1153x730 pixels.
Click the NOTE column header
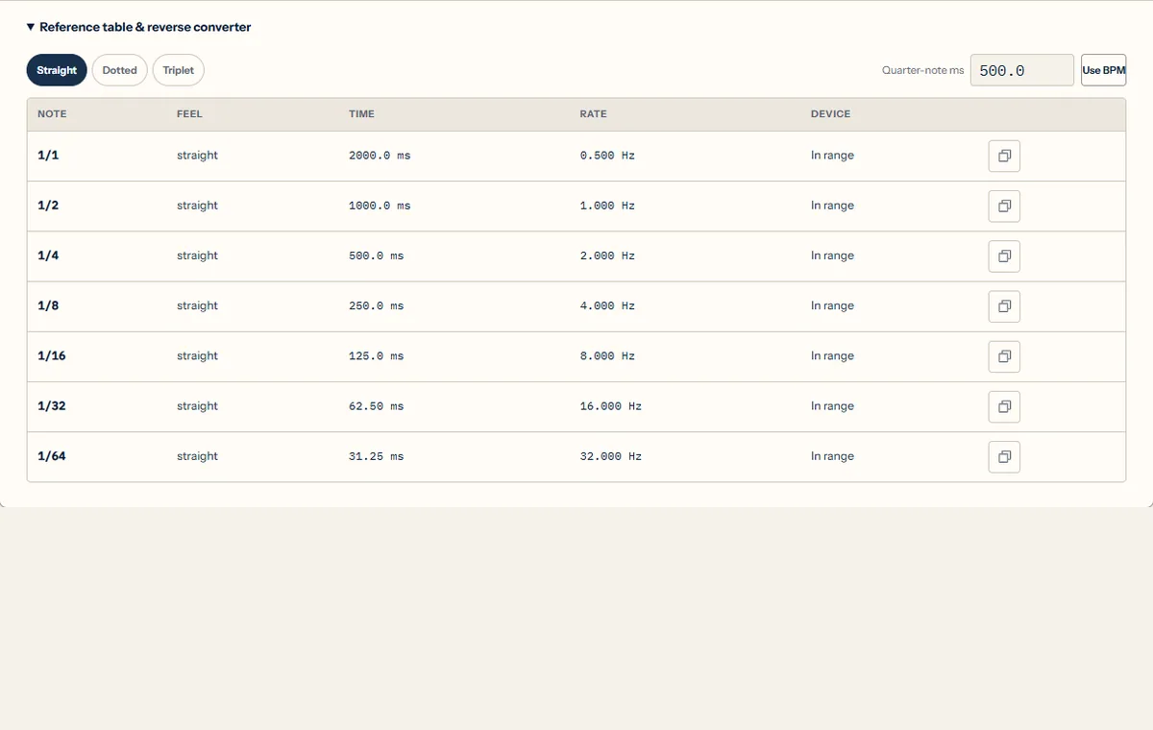[52, 114]
